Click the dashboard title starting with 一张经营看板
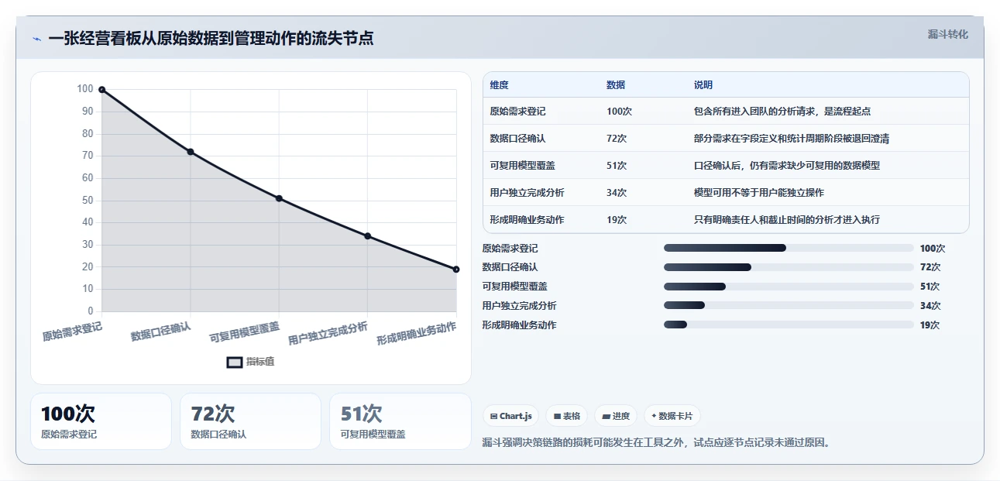 (x=211, y=38)
